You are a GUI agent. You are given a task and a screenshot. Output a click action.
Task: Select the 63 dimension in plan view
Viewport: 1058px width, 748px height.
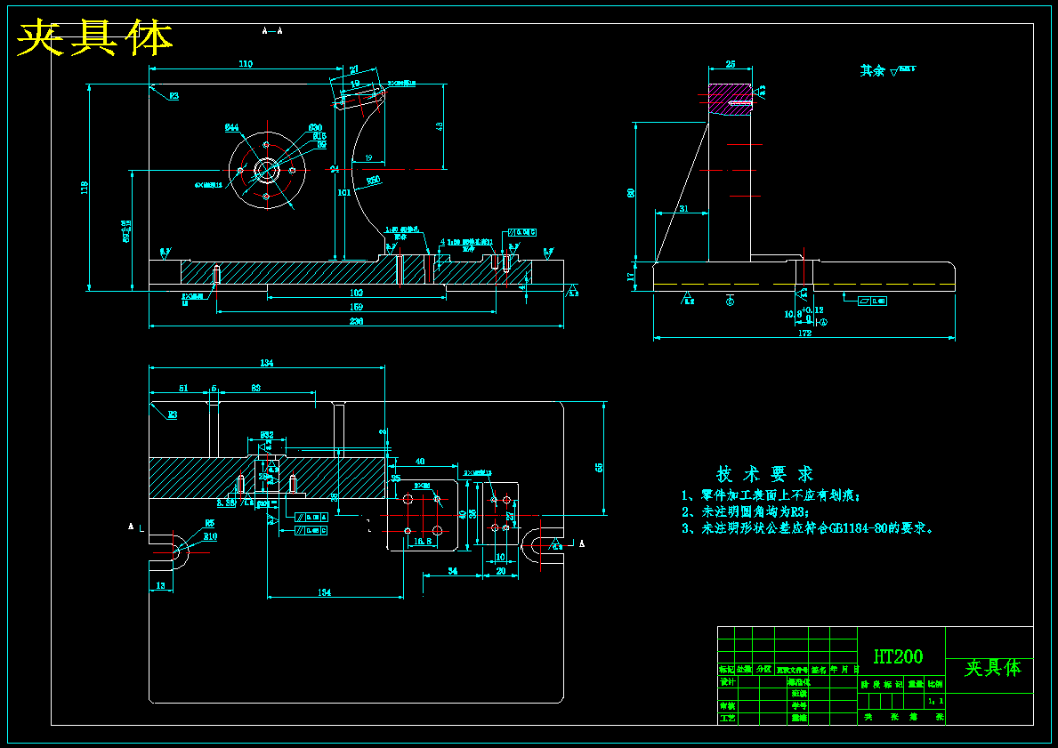(255, 388)
